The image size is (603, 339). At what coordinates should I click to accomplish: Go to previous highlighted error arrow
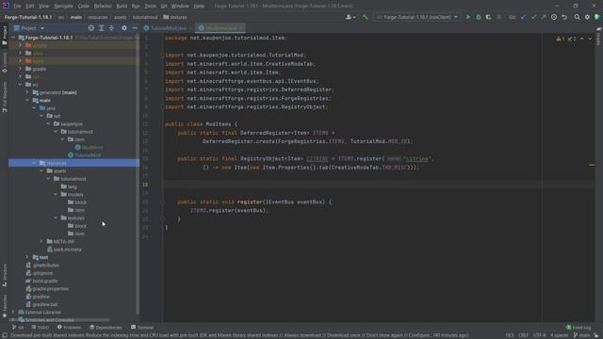click(x=582, y=39)
